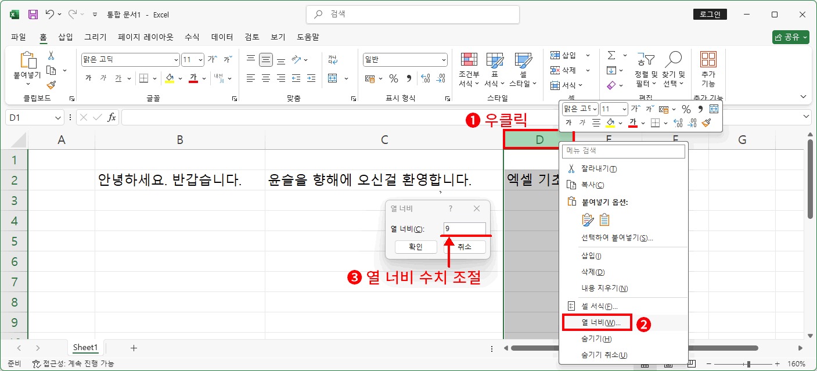Apply comma style from the ribbon
Viewport: 817px width, 371px height.
coord(409,78)
